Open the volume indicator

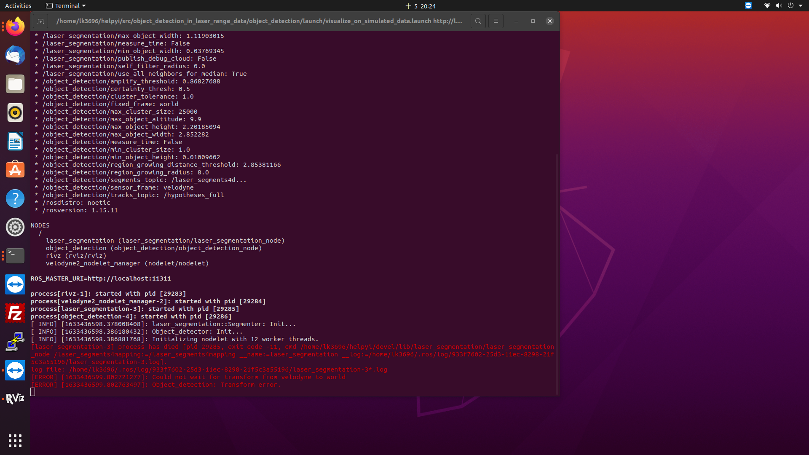tap(779, 5)
